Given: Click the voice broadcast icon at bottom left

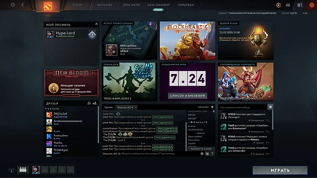Looking at the screenshot, I should (12, 170).
